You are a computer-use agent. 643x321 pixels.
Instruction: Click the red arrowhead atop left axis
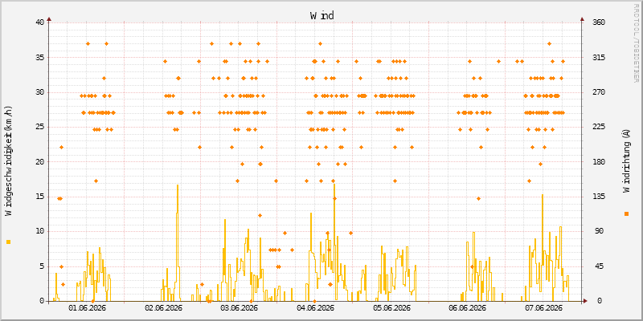[49, 18]
